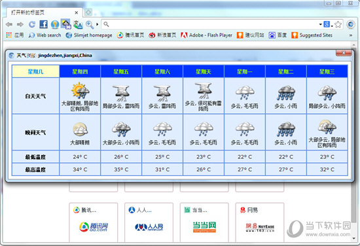Select the 星期三 column header

pos(327,71)
